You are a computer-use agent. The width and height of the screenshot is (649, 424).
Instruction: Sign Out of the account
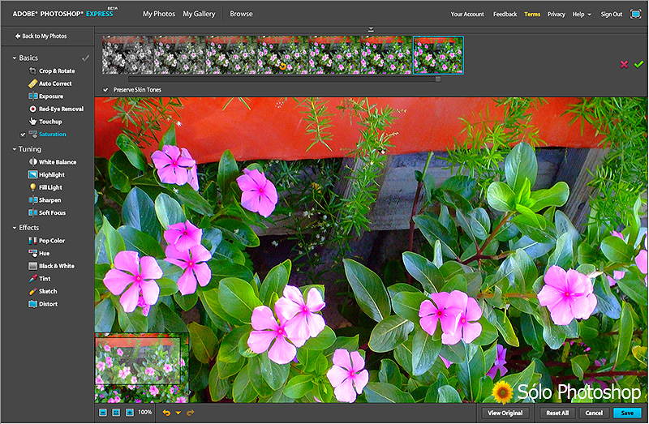coord(612,14)
